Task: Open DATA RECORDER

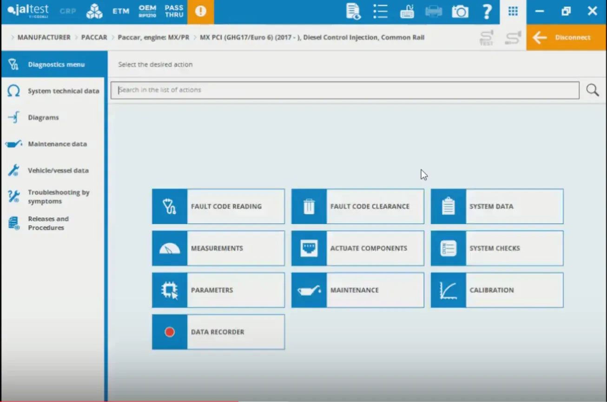Action: click(x=218, y=332)
